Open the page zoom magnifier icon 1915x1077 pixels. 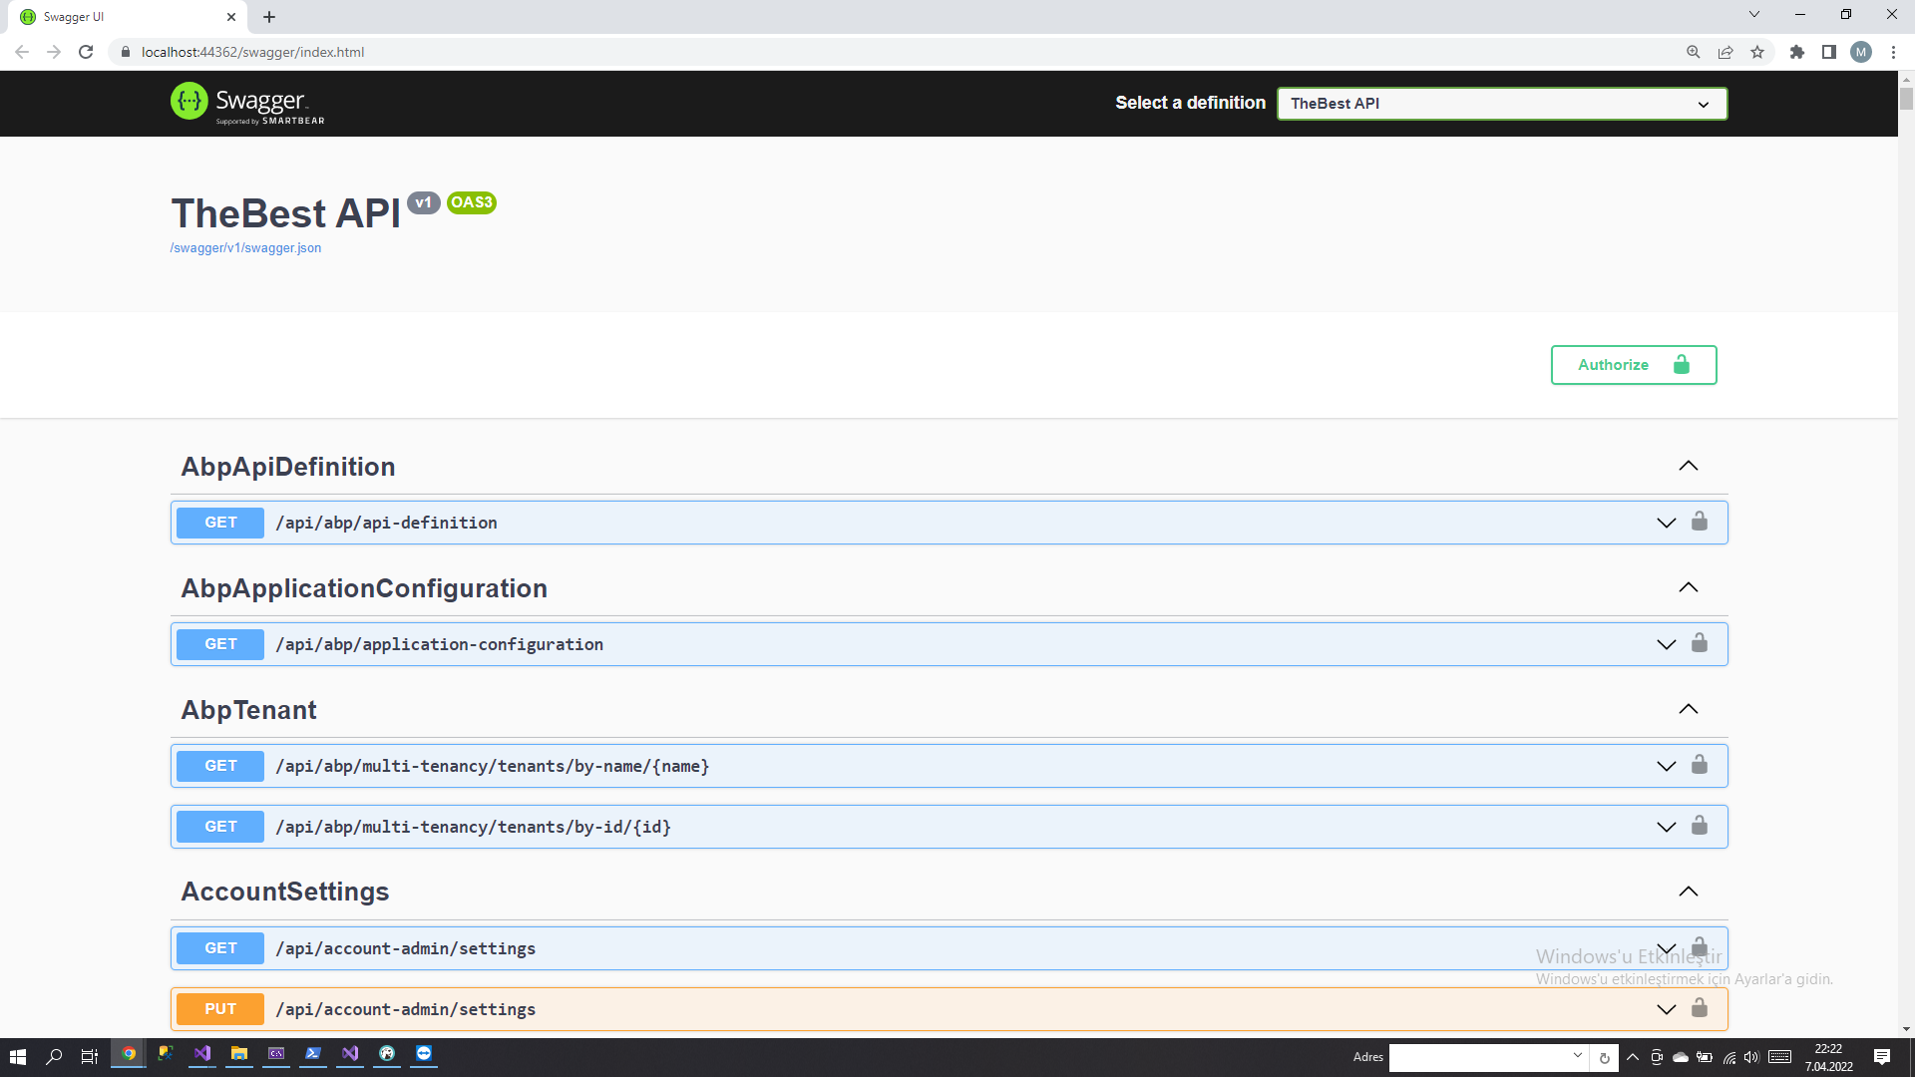coord(1694,52)
